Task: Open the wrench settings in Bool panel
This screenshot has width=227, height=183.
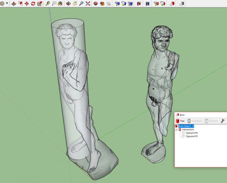Action: coord(222,121)
